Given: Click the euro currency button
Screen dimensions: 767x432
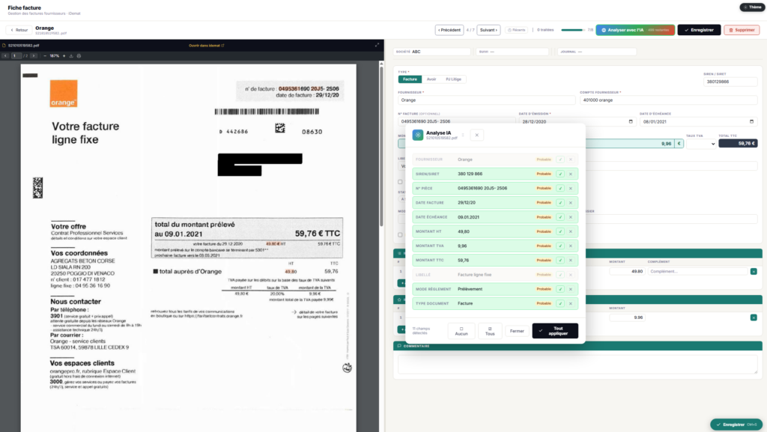Looking at the screenshot, I should (x=679, y=144).
